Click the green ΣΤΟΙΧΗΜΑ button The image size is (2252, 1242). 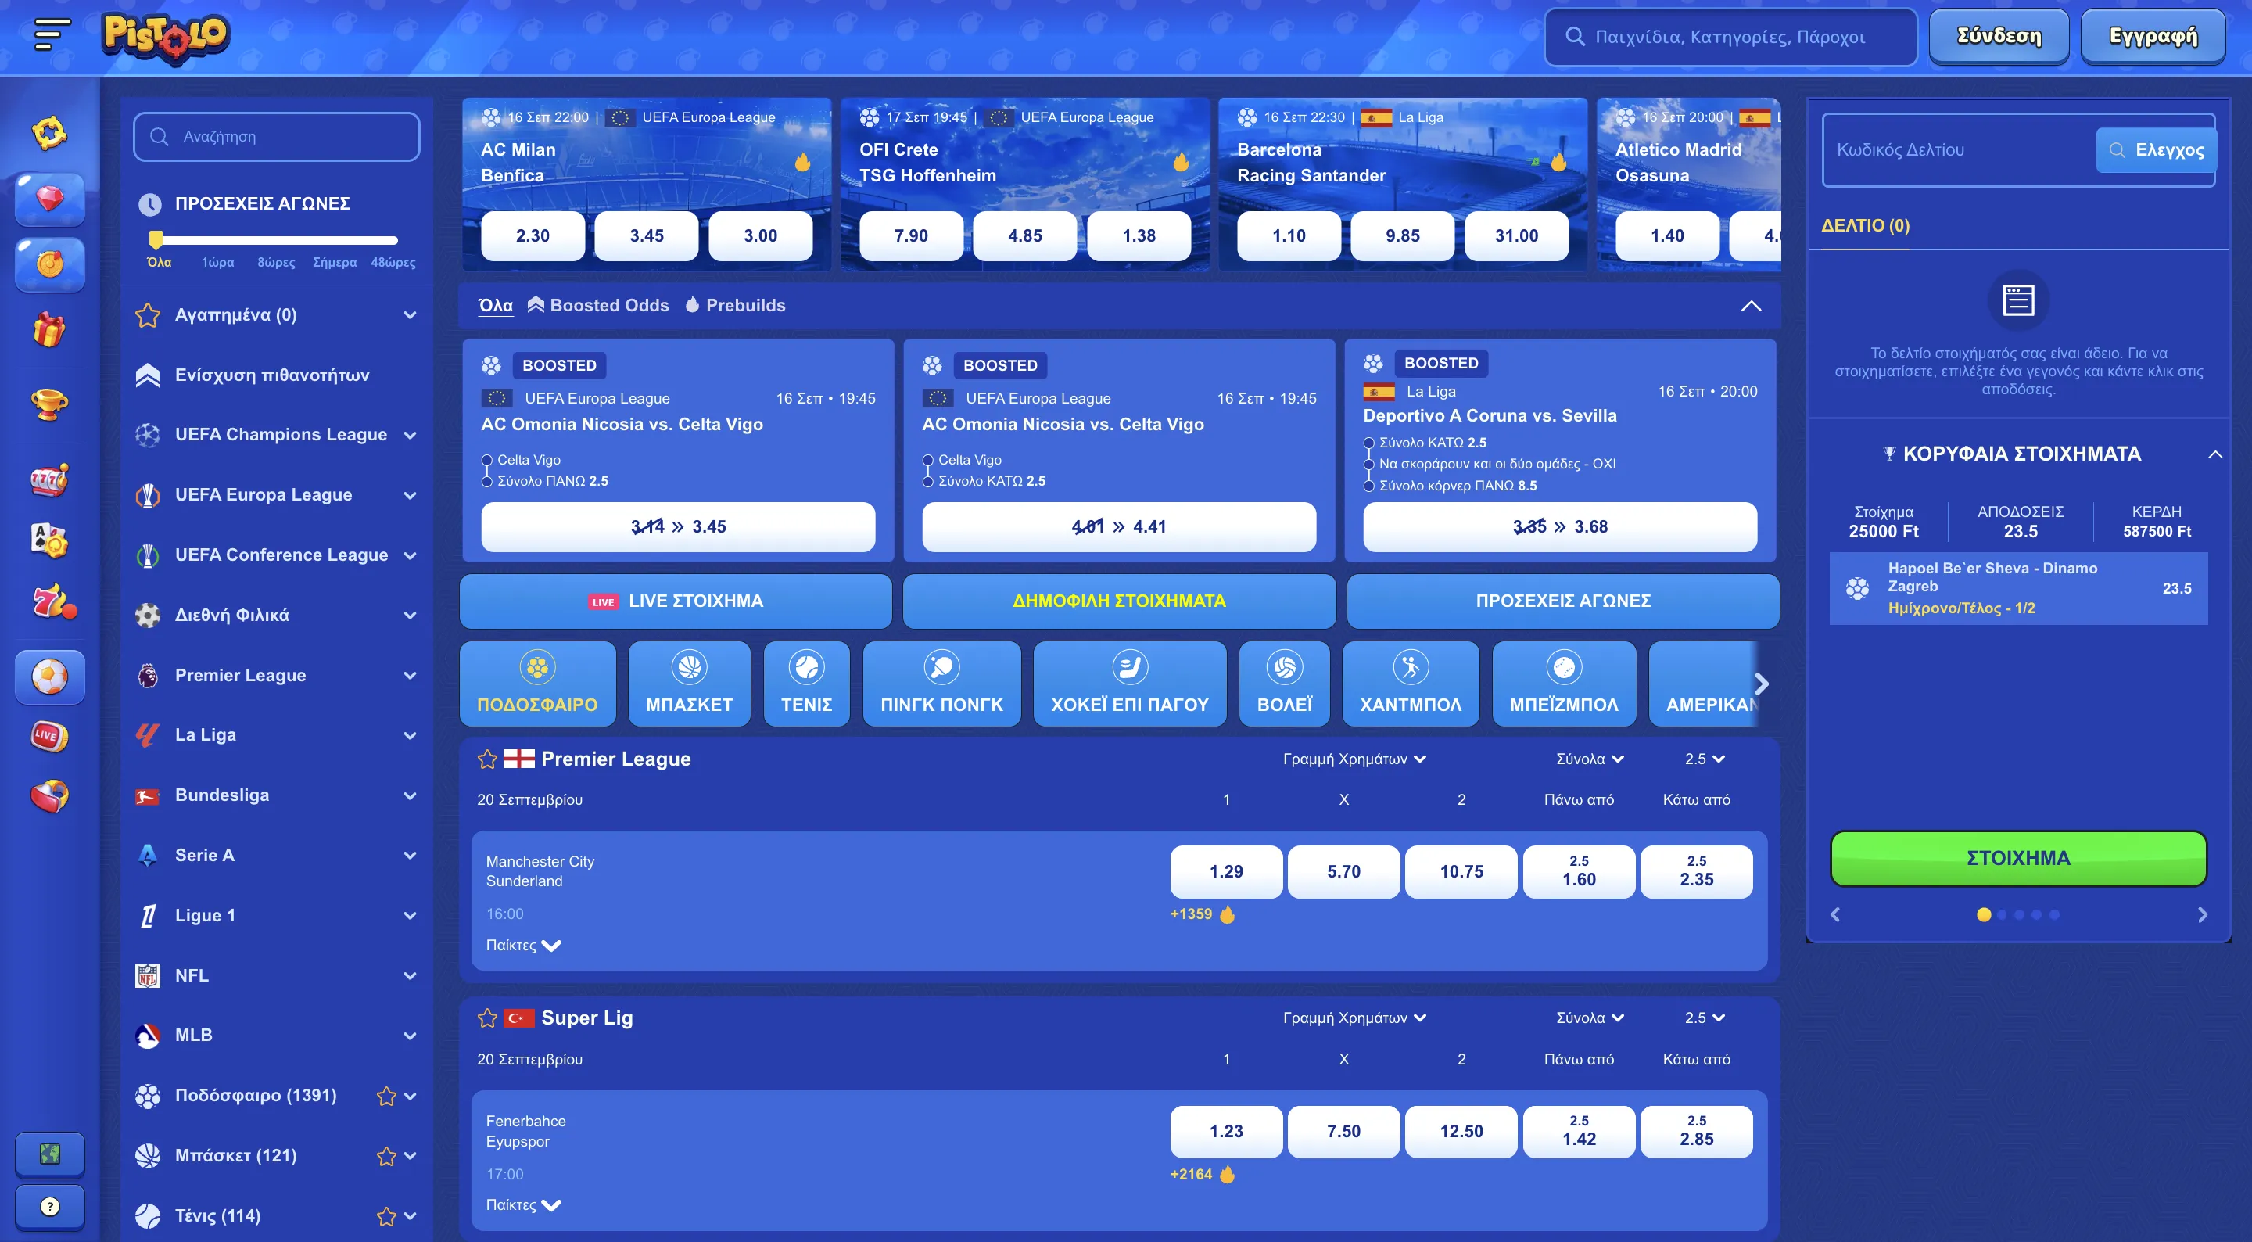pos(2017,858)
